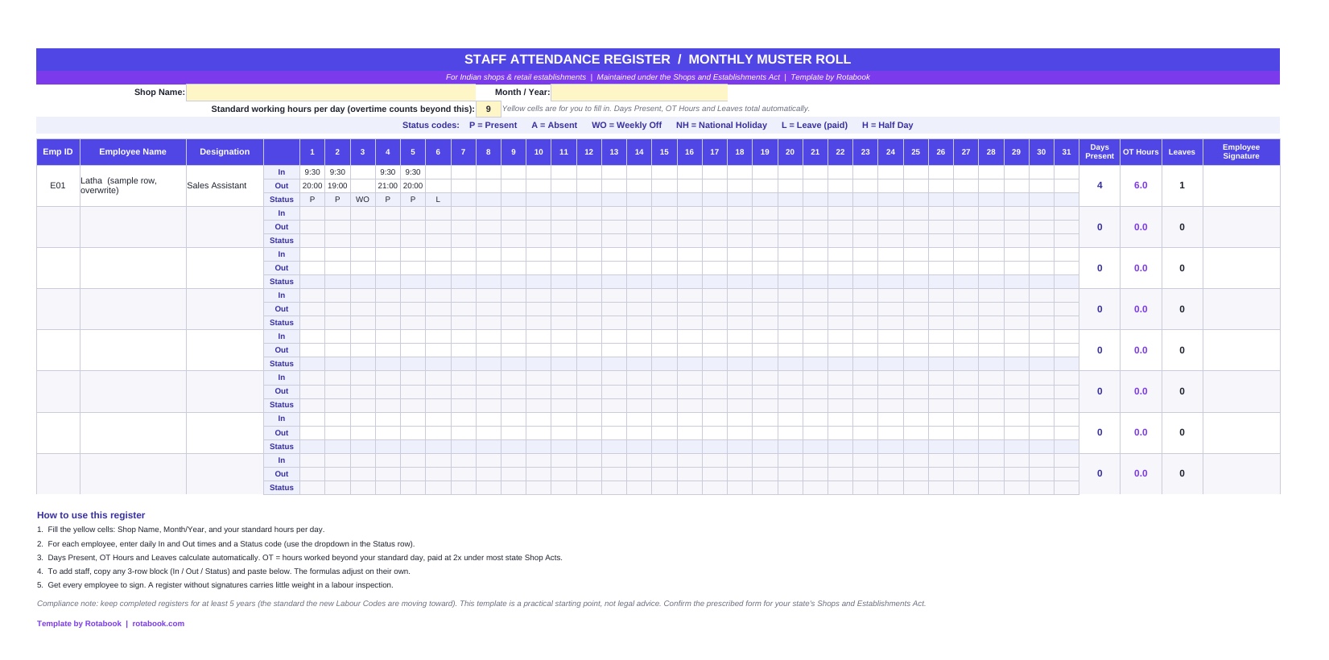Click the day '22' column header
Screen dimensions: 1329x660
[x=840, y=152]
